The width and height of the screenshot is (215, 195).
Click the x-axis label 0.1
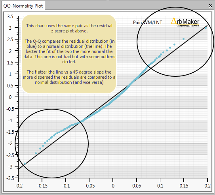(160, 186)
